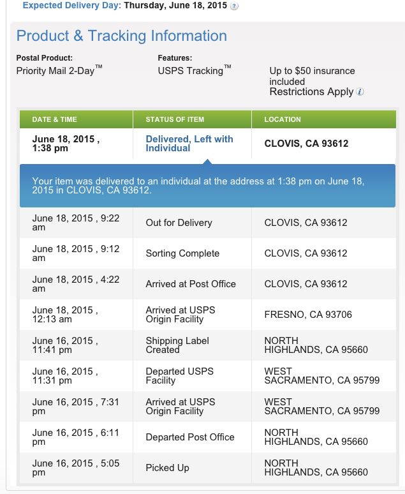Open the "Delivered, Left with Individual" status link
This screenshot has height=494, width=405.
[189, 144]
